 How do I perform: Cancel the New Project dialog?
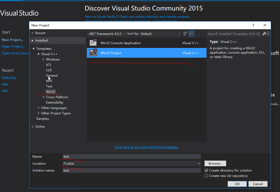point(258,184)
